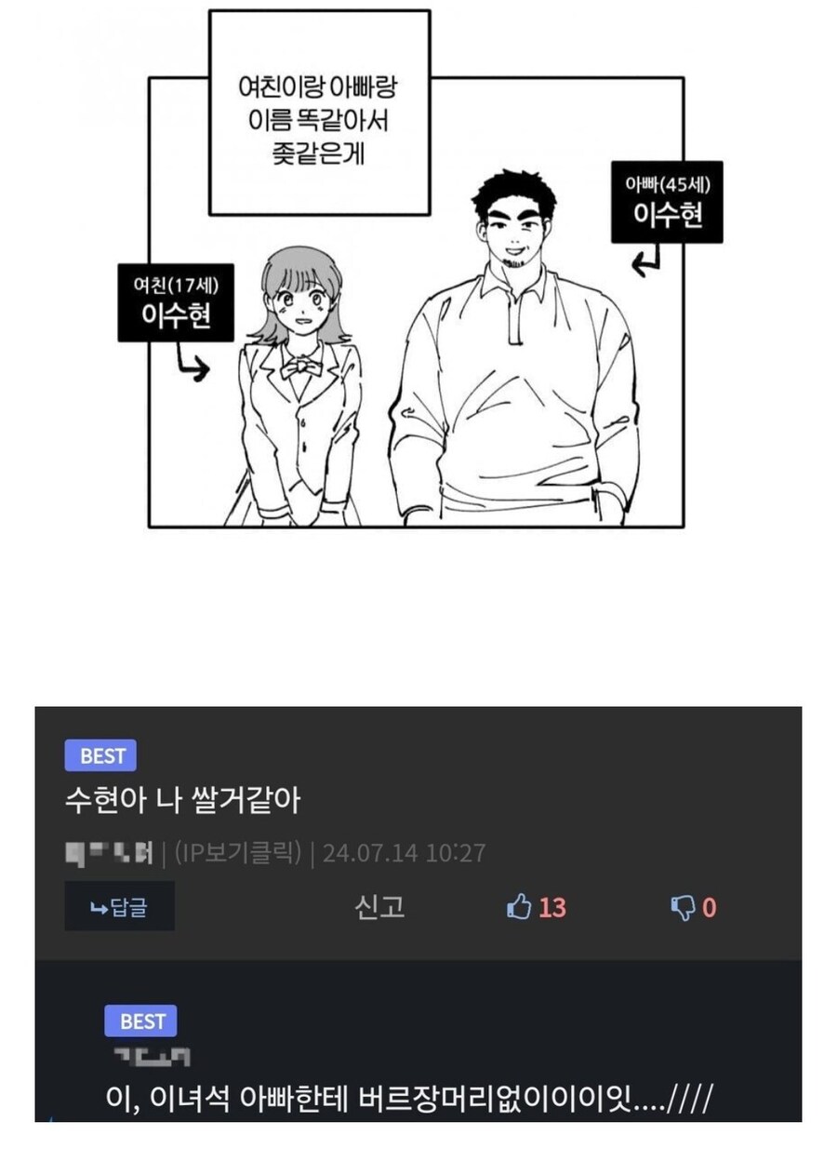The height and width of the screenshot is (1161, 837).
Task: Click the caption box 여친이랑 아빠랑 이름 똑같아서
Action: [x=319, y=113]
